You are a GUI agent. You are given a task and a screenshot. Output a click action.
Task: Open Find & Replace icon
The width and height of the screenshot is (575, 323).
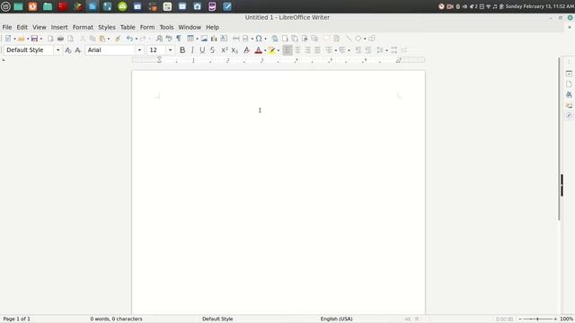[159, 39]
